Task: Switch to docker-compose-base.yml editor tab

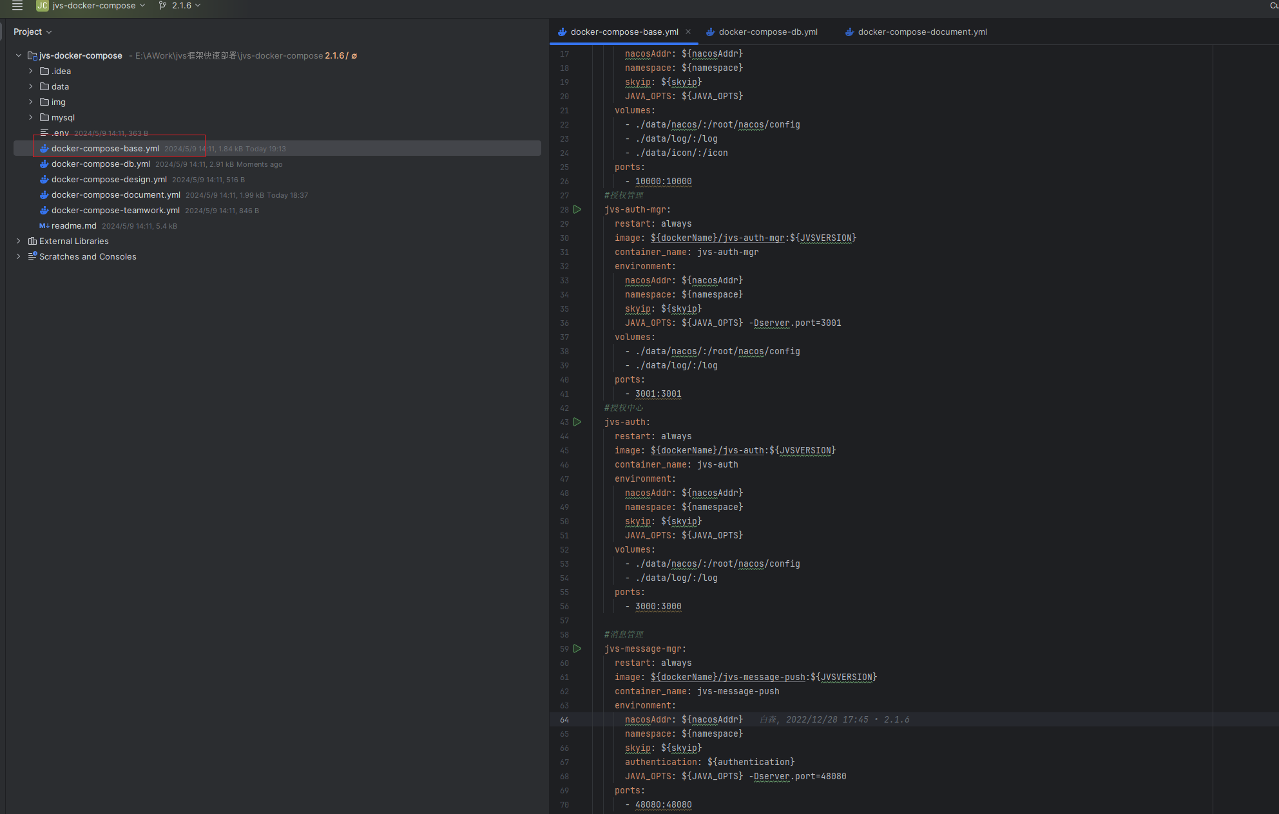Action: click(x=624, y=32)
